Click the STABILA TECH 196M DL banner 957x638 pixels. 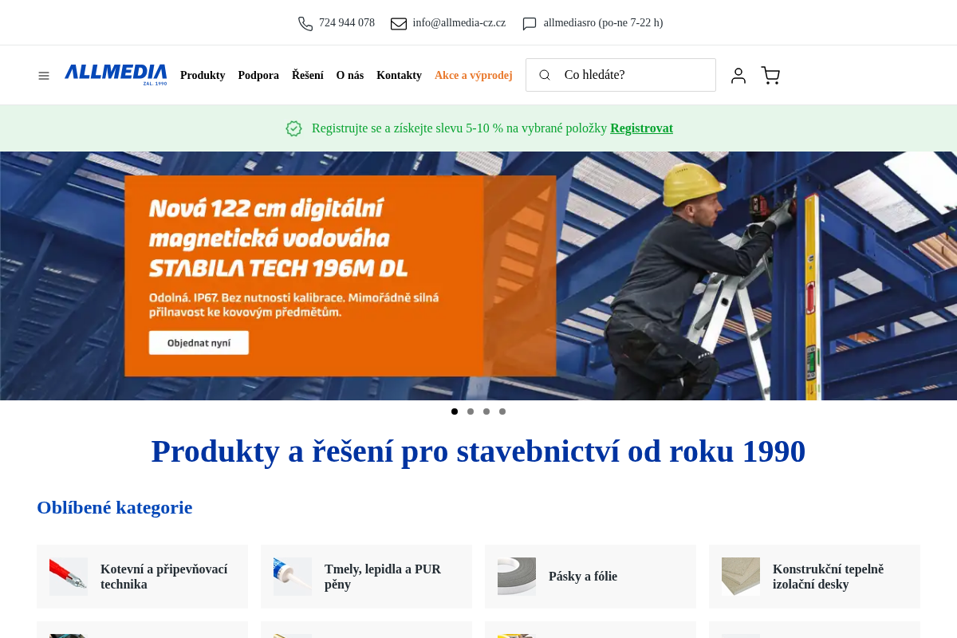point(478,276)
